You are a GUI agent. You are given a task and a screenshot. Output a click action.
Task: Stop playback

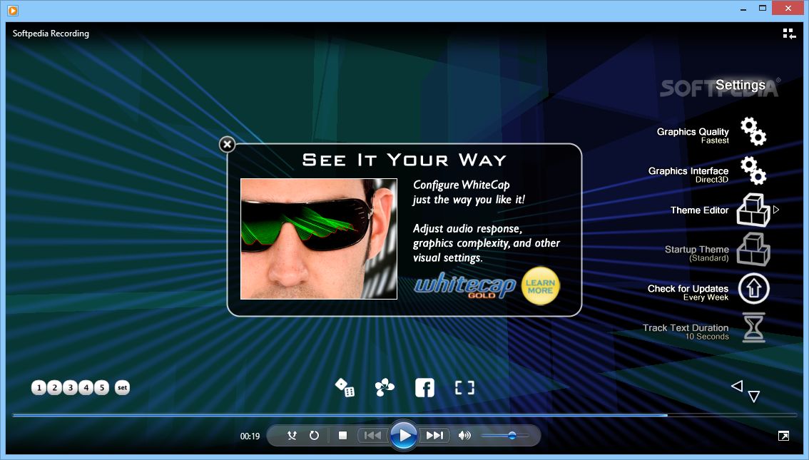pyautogui.click(x=342, y=436)
